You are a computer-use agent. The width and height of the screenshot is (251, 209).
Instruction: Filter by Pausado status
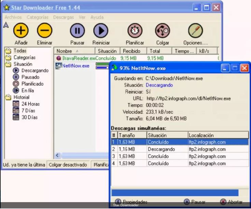26,77
